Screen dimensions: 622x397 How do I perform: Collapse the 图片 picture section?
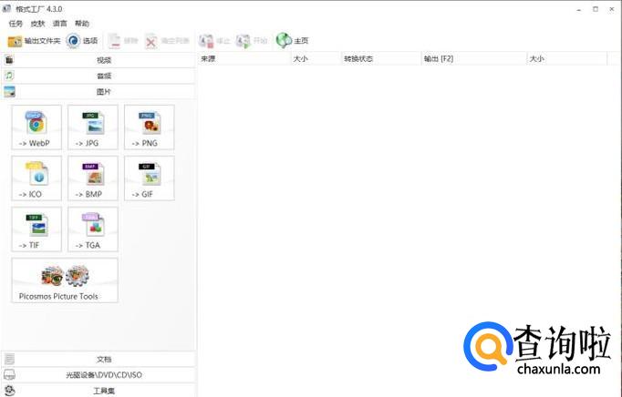click(x=98, y=92)
